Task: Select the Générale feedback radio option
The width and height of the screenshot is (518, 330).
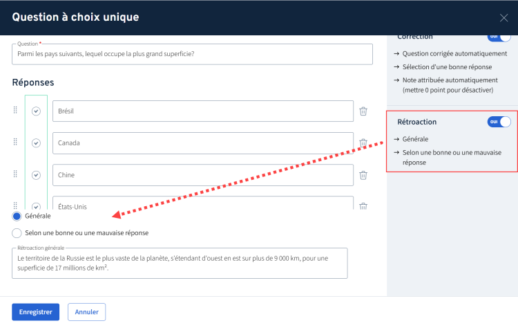Action: 17,217
